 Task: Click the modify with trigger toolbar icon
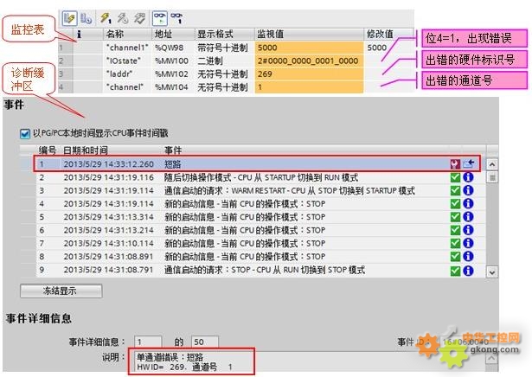(123, 18)
